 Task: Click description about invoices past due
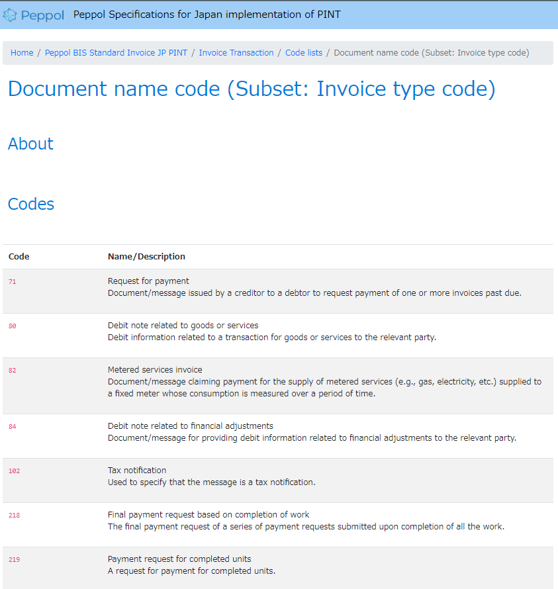click(314, 293)
